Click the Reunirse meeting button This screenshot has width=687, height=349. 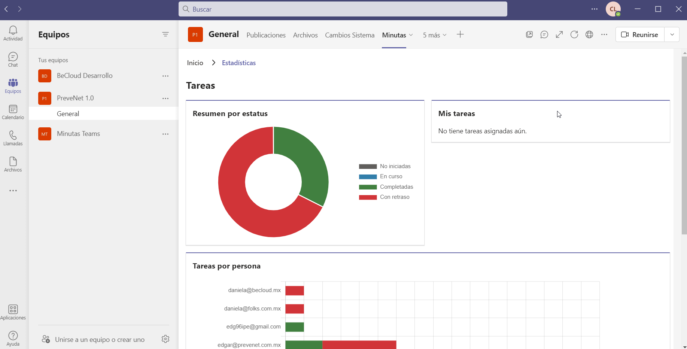[640, 34]
